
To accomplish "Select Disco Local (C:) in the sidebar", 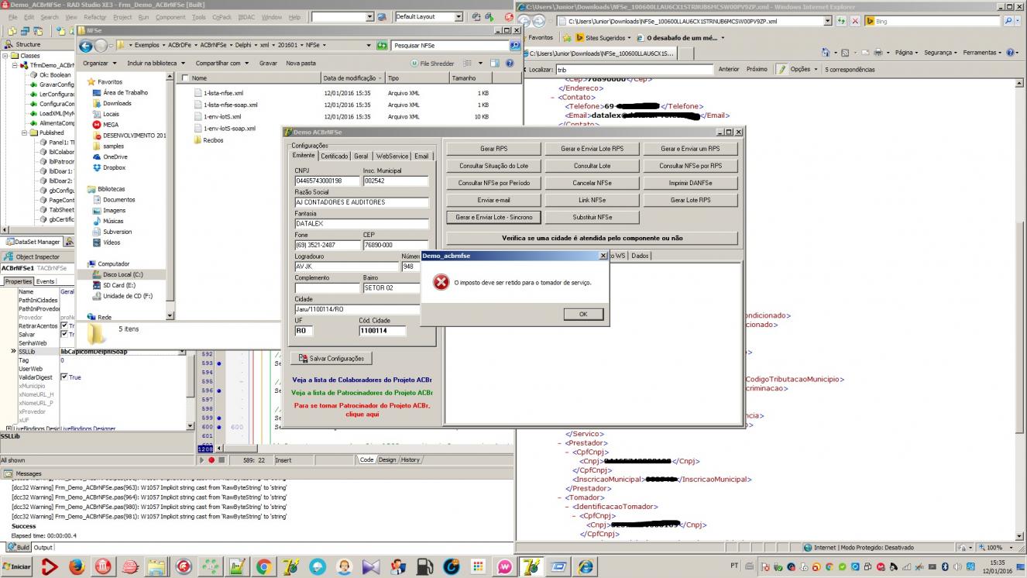I will (122, 274).
